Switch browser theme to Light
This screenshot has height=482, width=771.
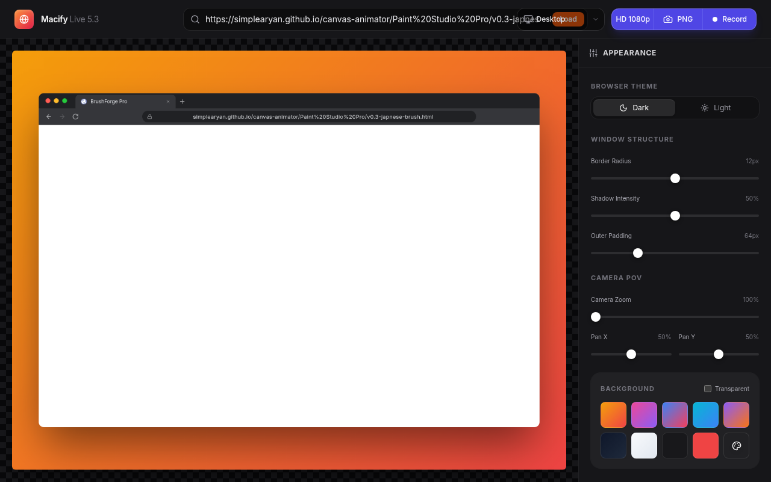click(716, 108)
